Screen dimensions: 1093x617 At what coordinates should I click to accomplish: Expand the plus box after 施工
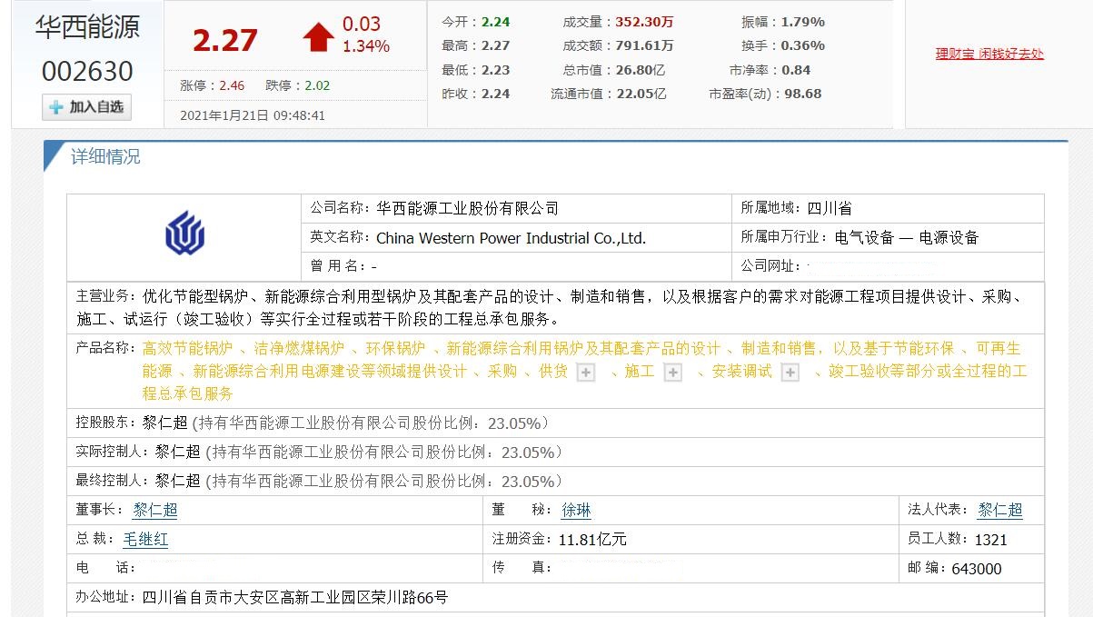point(672,373)
